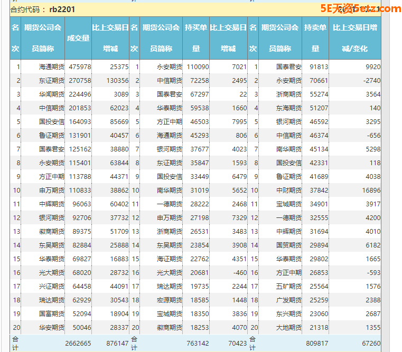Select the short change value -656
The image size is (402, 352).
tap(373, 136)
